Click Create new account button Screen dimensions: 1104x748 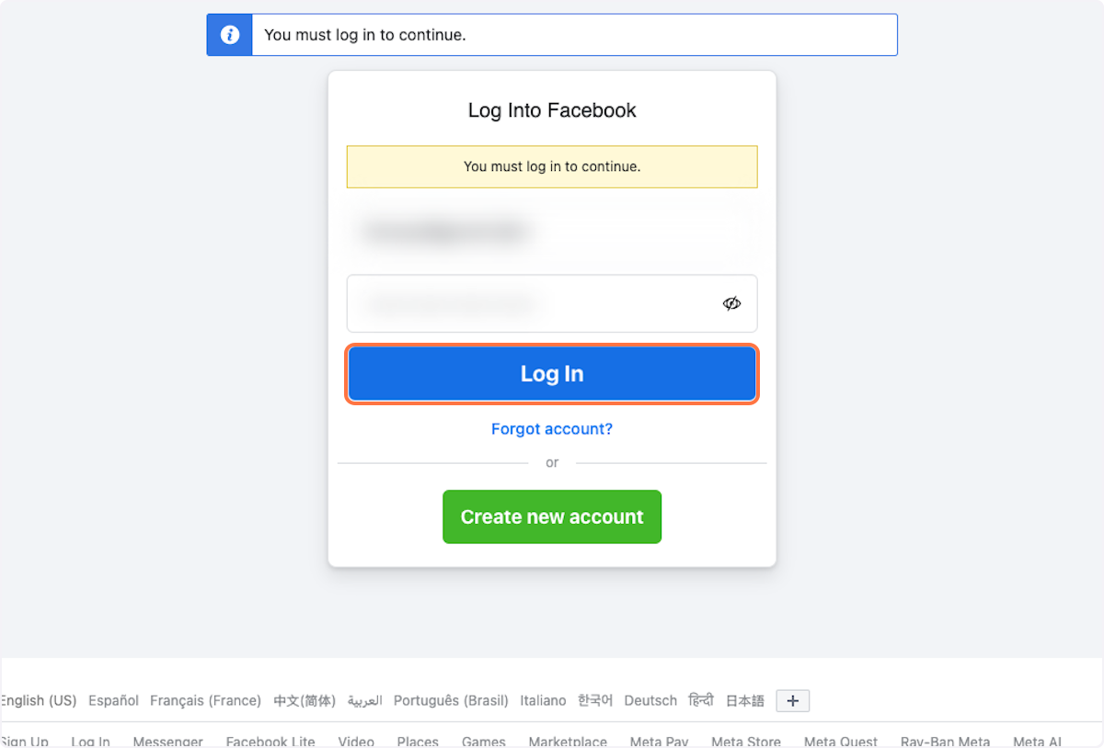tap(552, 516)
